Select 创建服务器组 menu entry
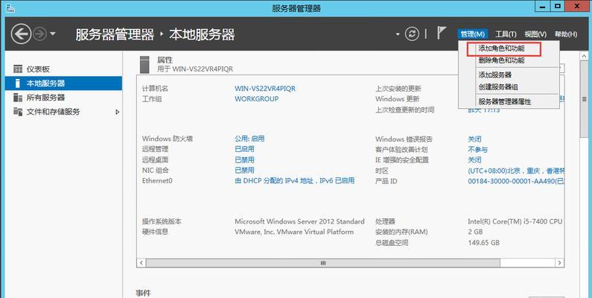The width and height of the screenshot is (592, 298). [498, 87]
